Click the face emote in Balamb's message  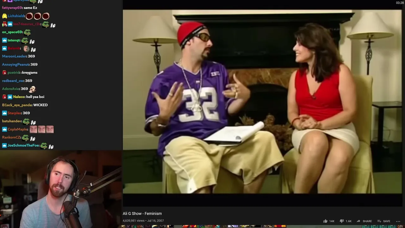27,49
